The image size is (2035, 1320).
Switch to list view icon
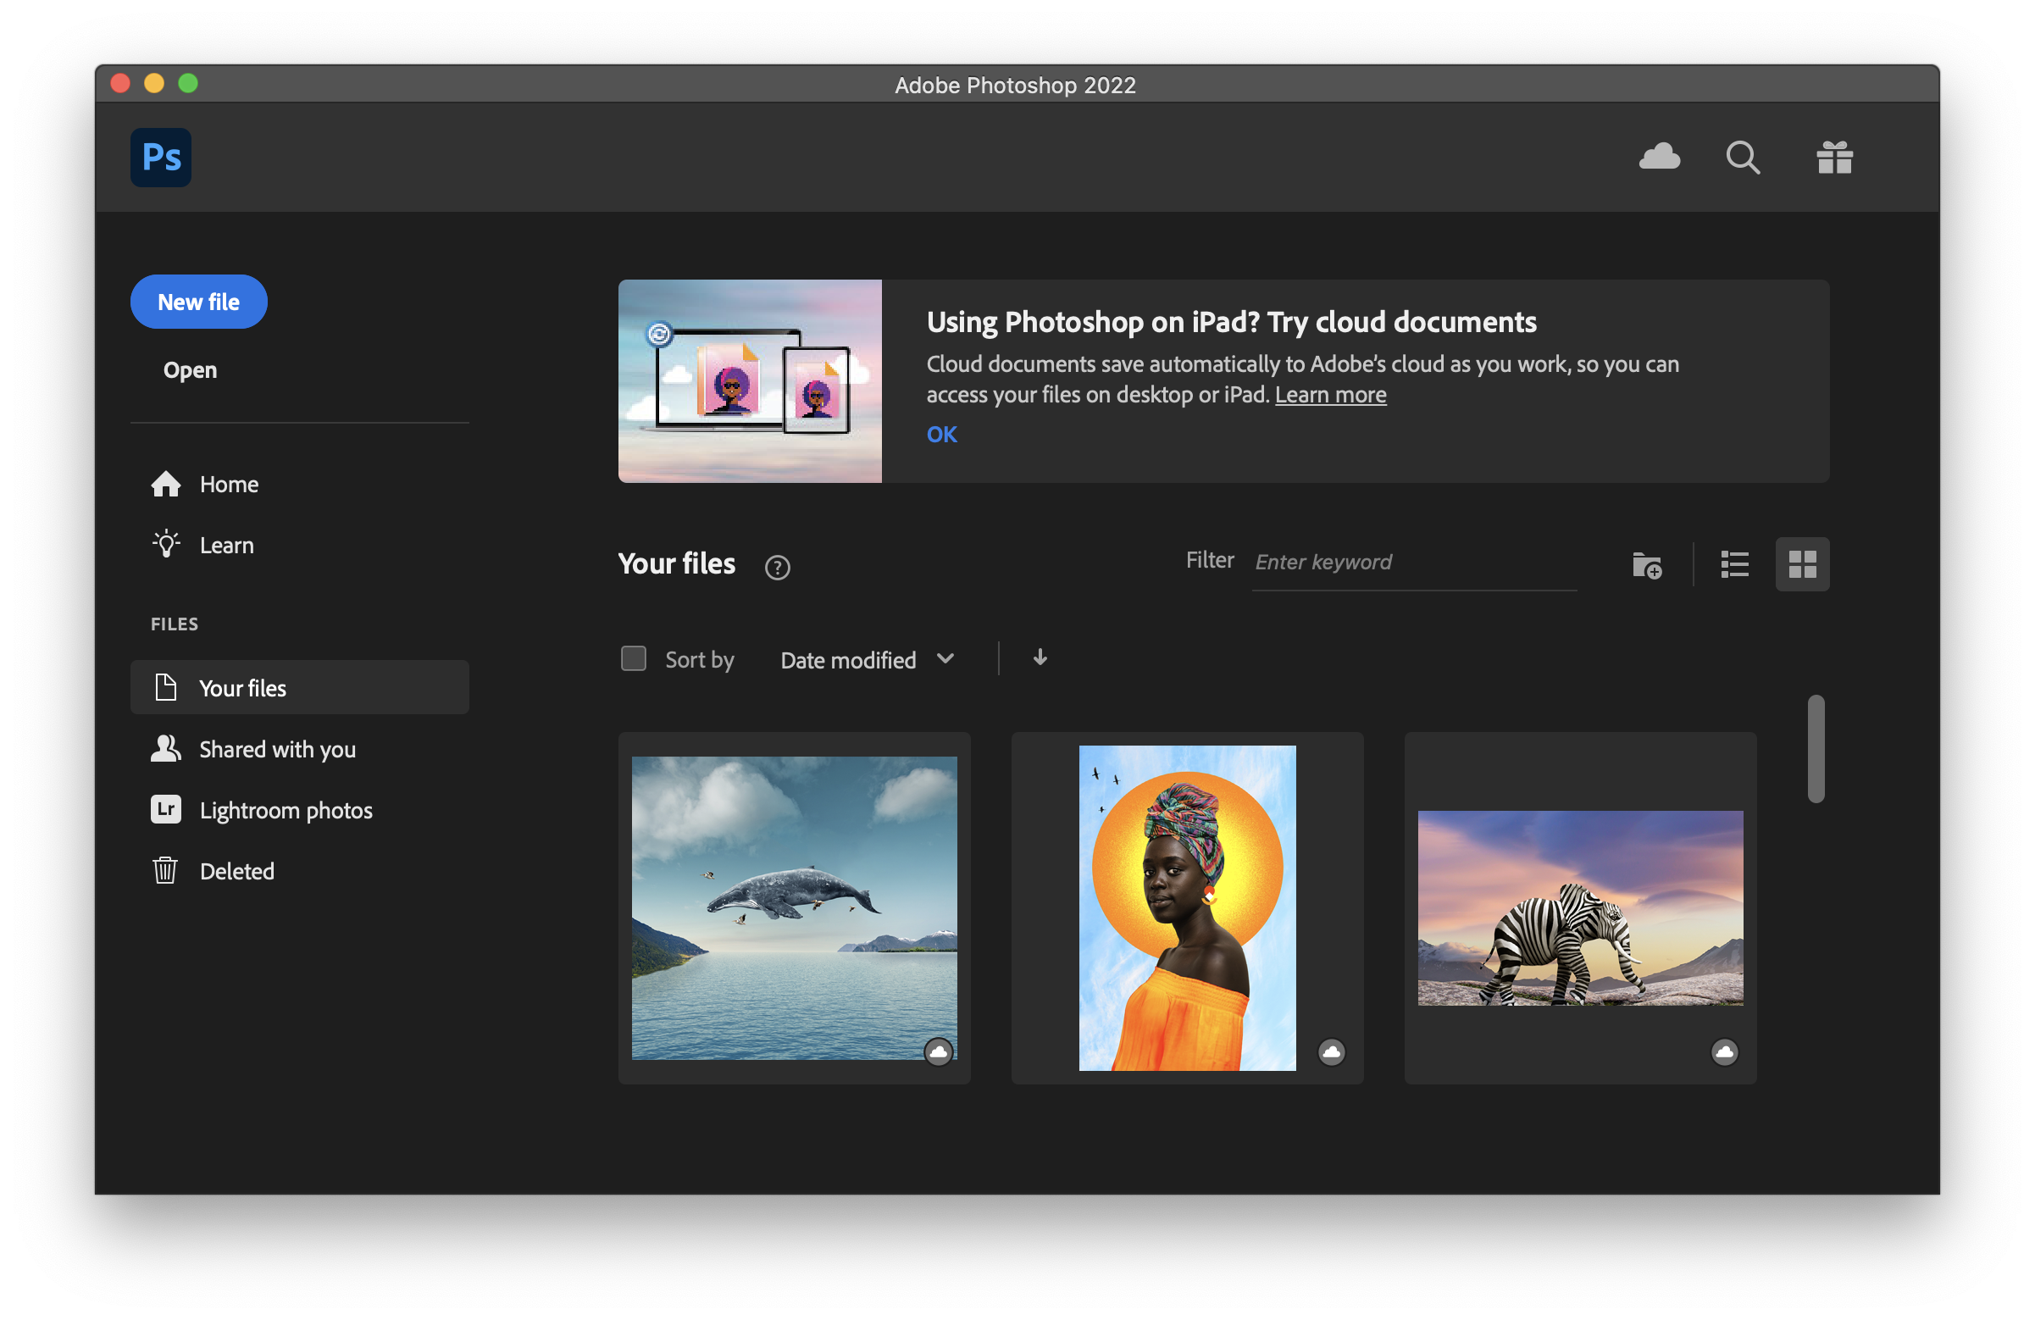pyautogui.click(x=1734, y=564)
